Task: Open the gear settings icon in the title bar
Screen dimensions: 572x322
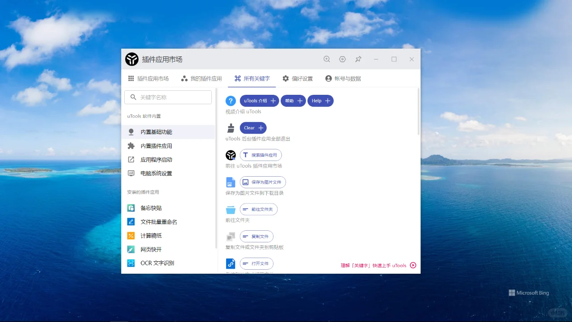Action: (342, 59)
